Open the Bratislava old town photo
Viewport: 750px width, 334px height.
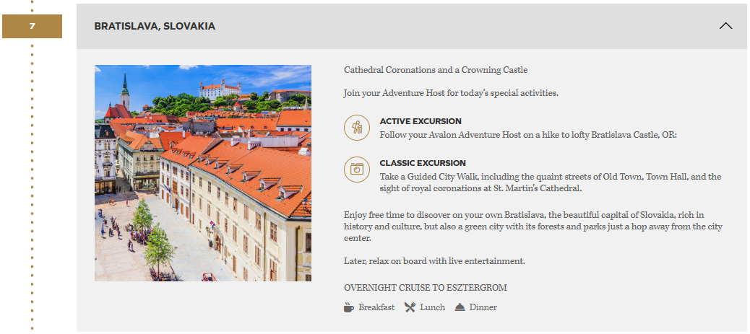(x=203, y=173)
